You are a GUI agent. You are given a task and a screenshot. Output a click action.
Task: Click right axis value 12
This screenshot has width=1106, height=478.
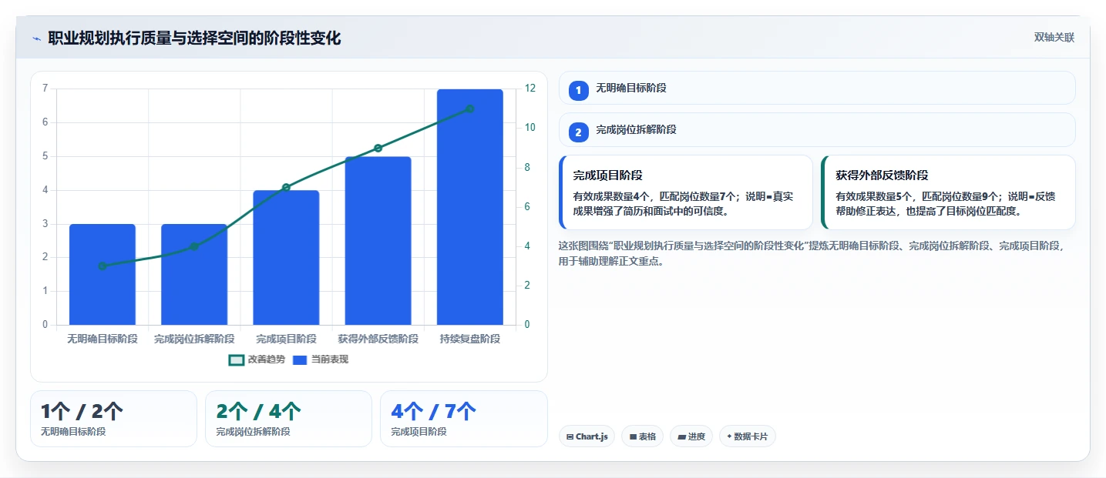[530, 89]
